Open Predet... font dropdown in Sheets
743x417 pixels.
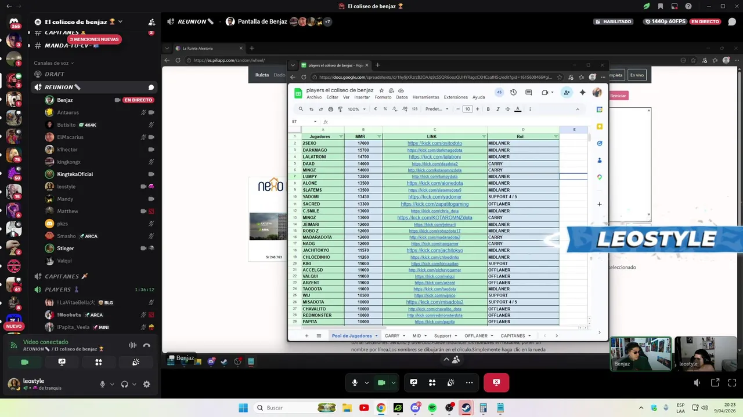coord(436,109)
